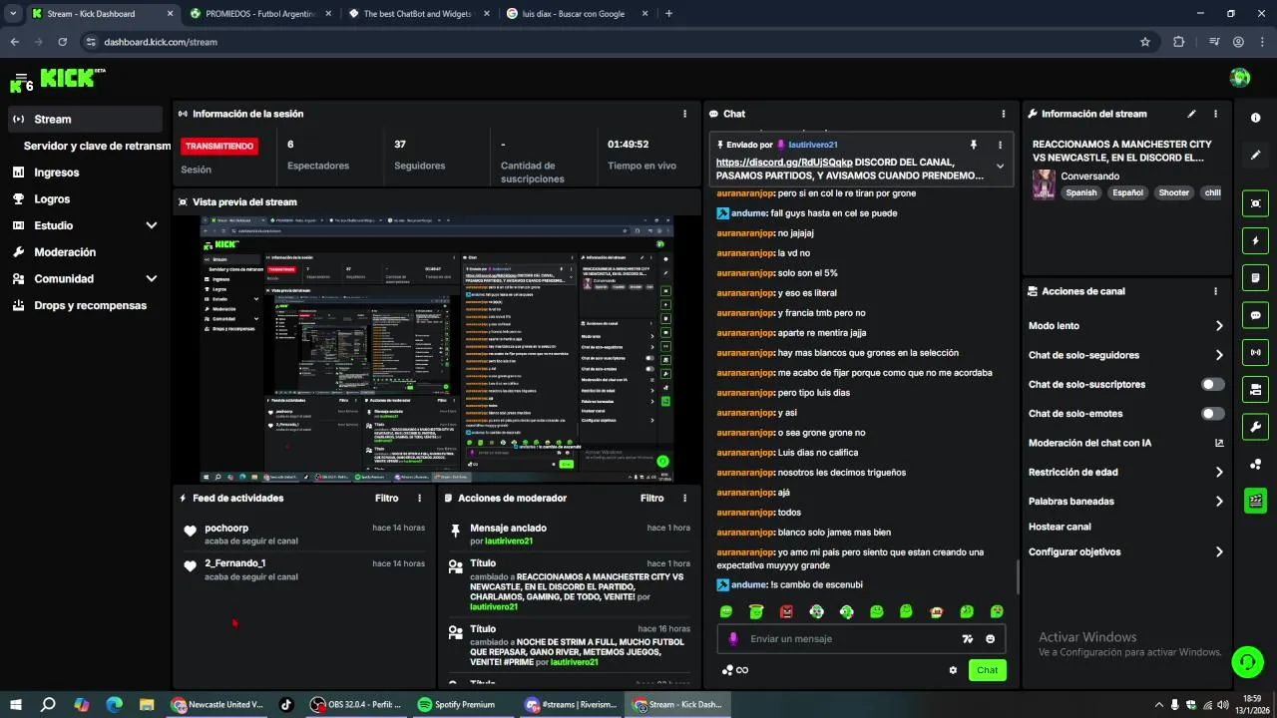Click the chat scrollbar
The image size is (1277, 718).
click(1018, 575)
